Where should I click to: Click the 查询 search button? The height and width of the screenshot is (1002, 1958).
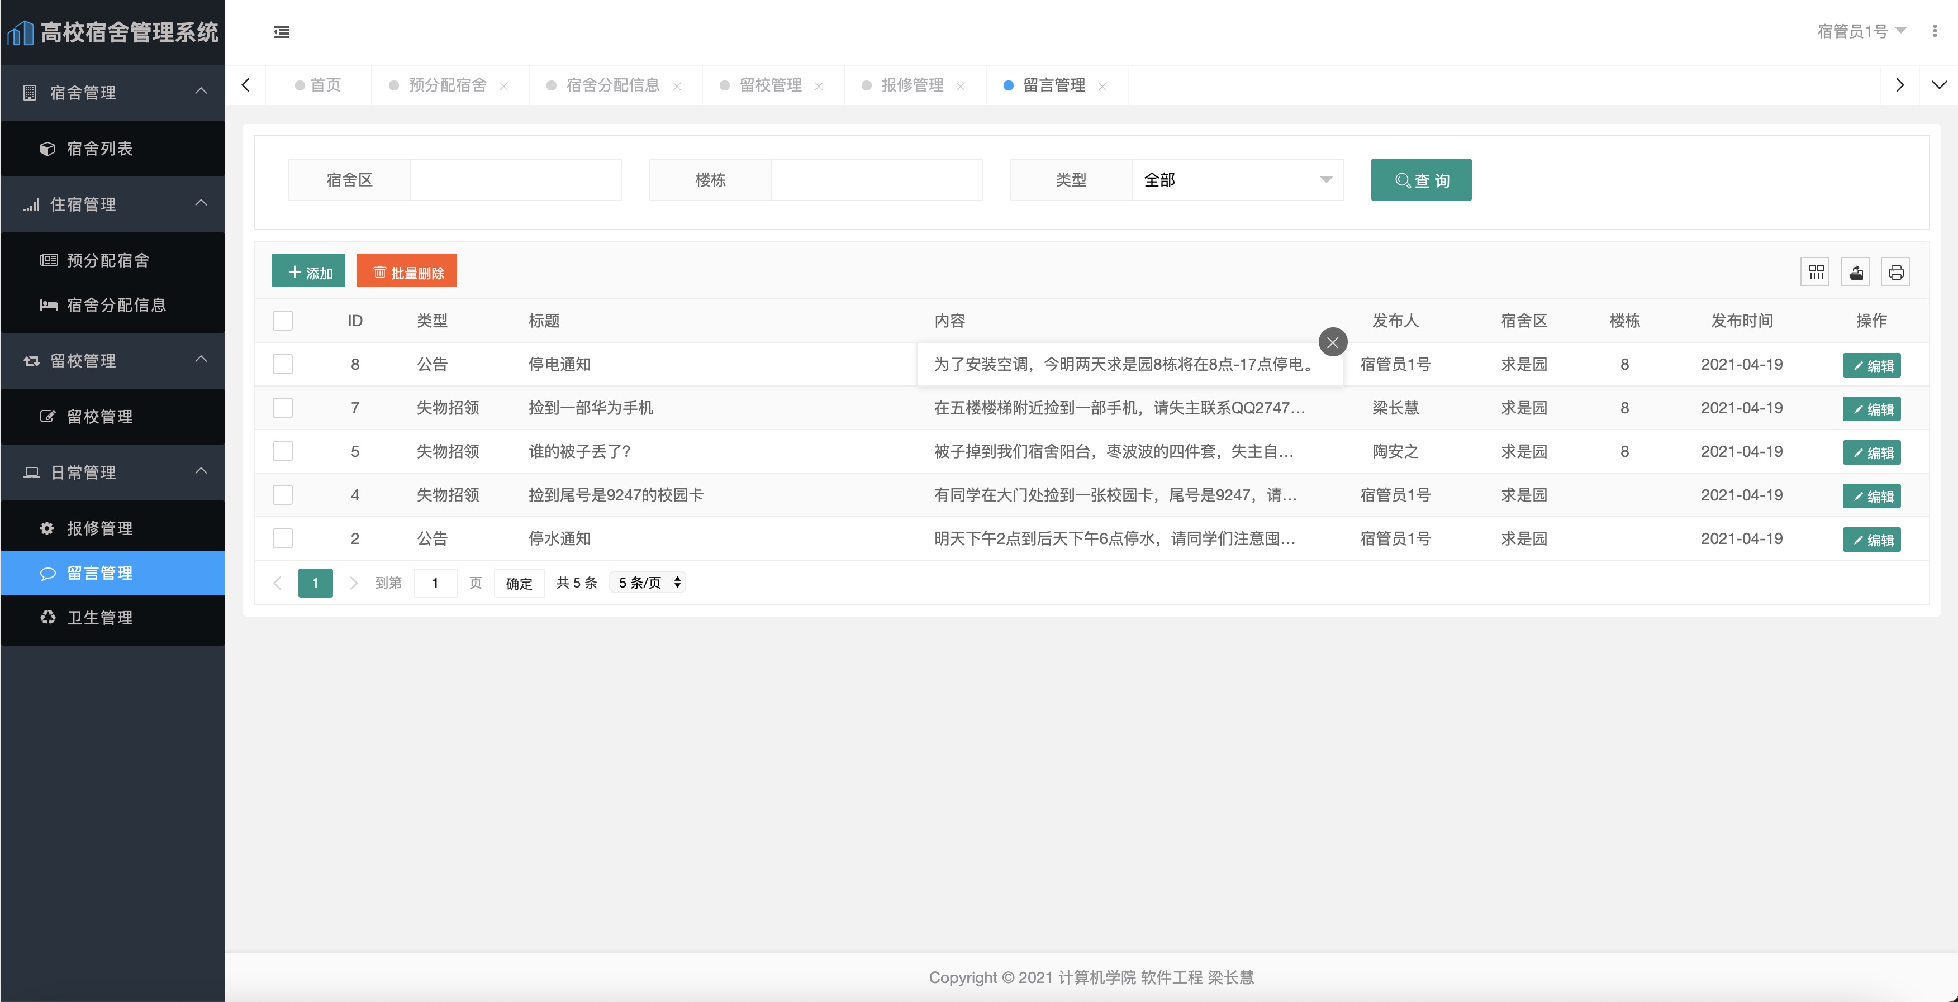click(1420, 180)
